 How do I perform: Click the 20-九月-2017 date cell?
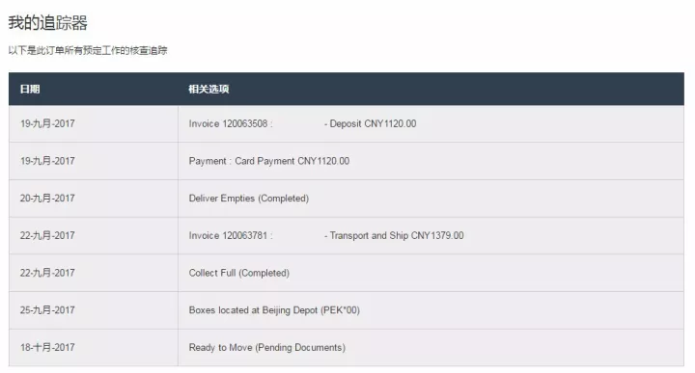click(47, 199)
